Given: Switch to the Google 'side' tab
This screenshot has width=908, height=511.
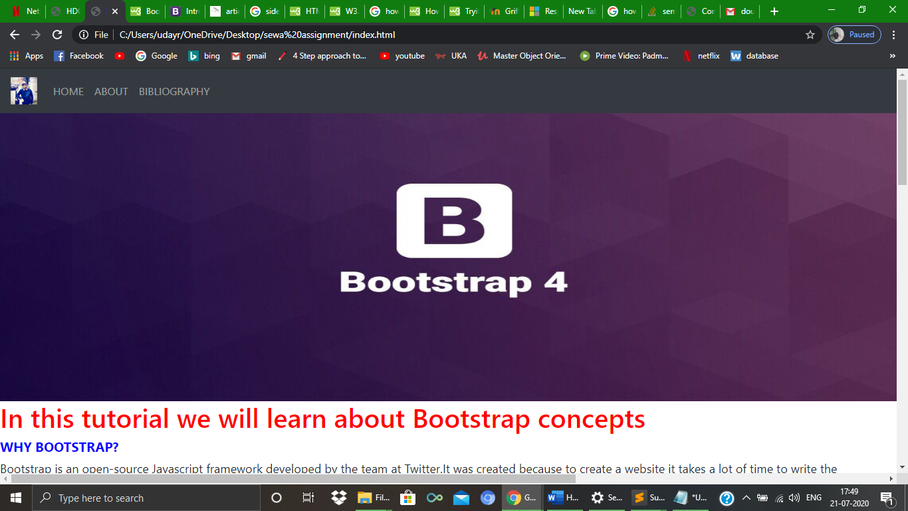Looking at the screenshot, I should 265,11.
